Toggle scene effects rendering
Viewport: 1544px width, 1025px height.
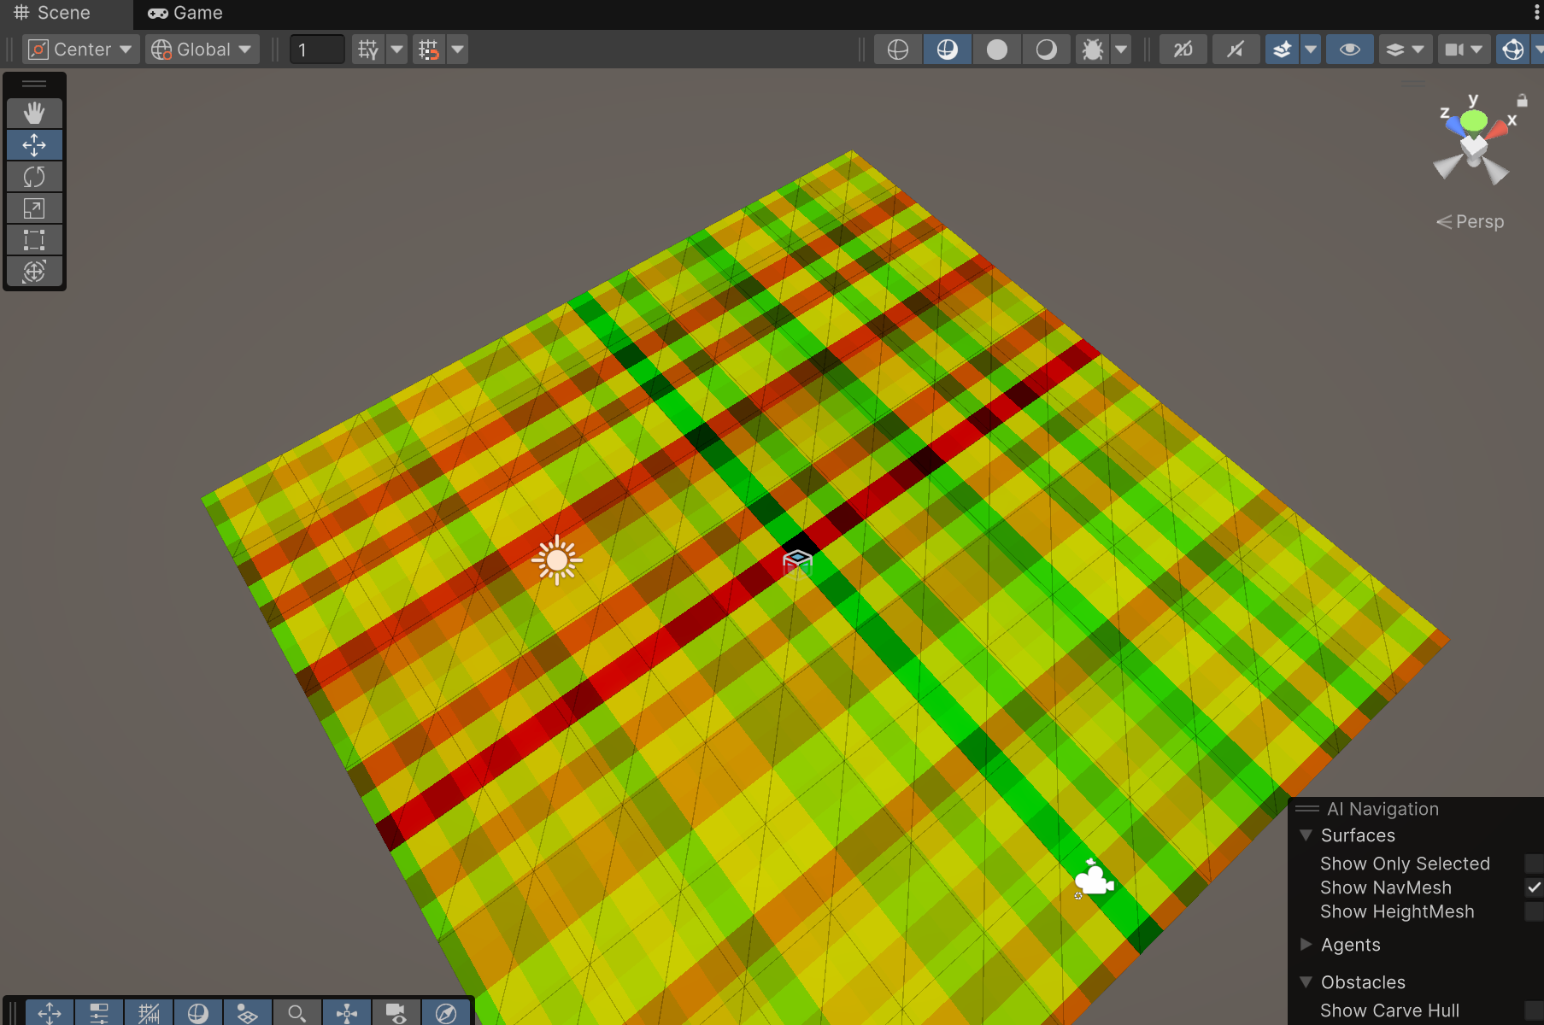(1283, 50)
